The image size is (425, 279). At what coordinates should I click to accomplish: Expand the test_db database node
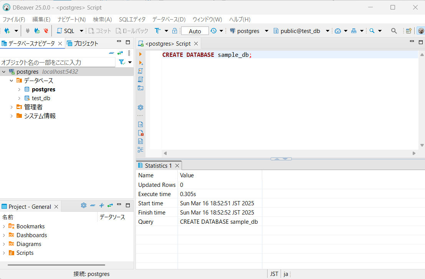pos(19,98)
